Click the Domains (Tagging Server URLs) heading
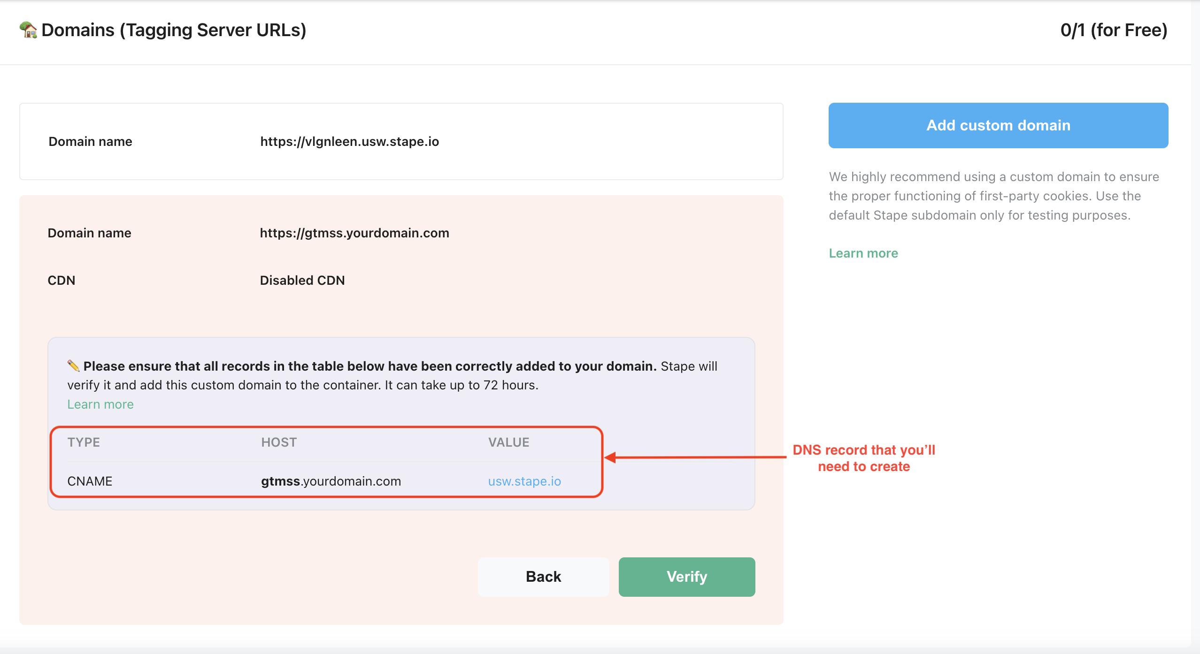Screen dimensions: 1200x654 pos(174,30)
